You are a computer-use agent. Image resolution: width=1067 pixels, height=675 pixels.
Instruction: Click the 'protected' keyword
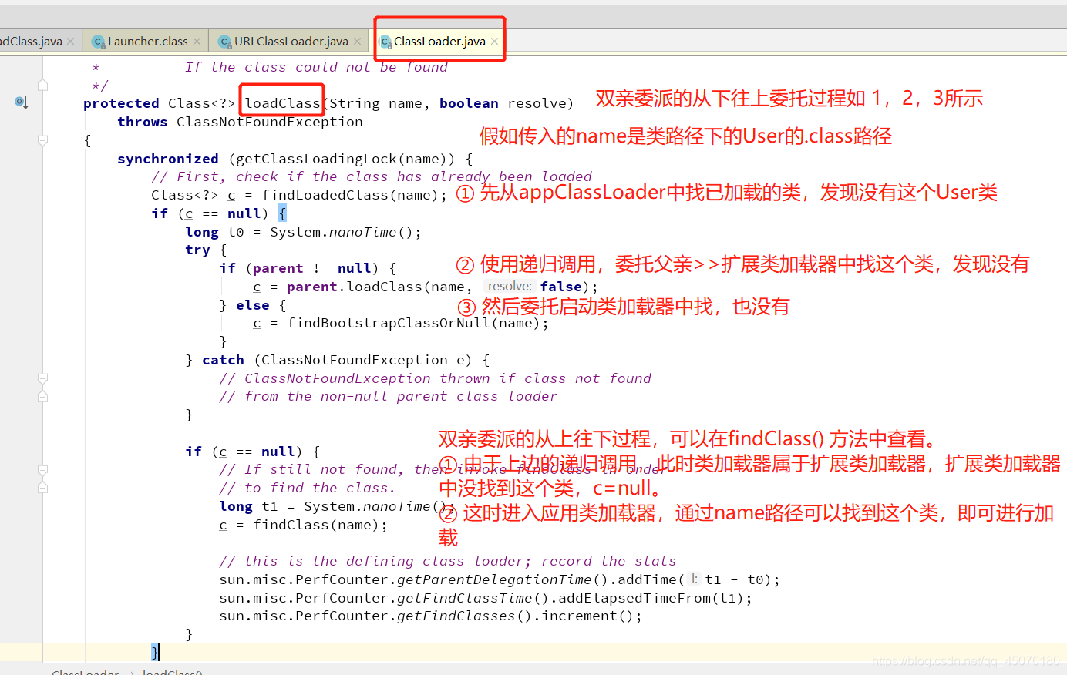coord(121,103)
